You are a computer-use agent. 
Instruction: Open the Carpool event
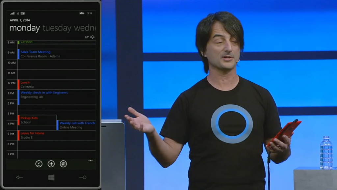point(57,42)
